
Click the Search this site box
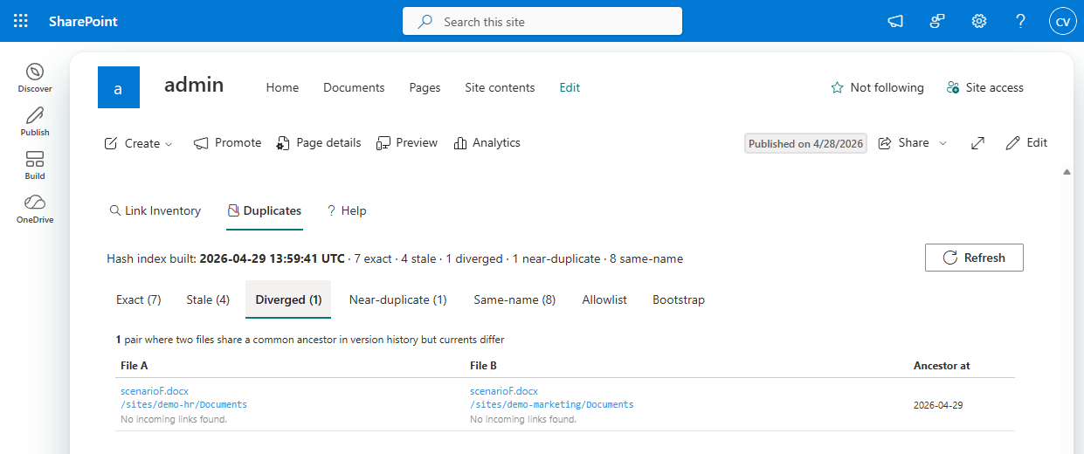coord(542,21)
